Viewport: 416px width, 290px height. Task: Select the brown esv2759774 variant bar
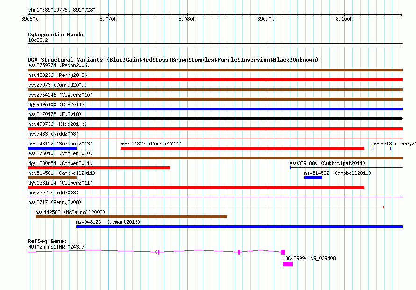215,70
